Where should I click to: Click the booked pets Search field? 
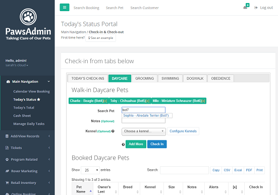point(184,170)
